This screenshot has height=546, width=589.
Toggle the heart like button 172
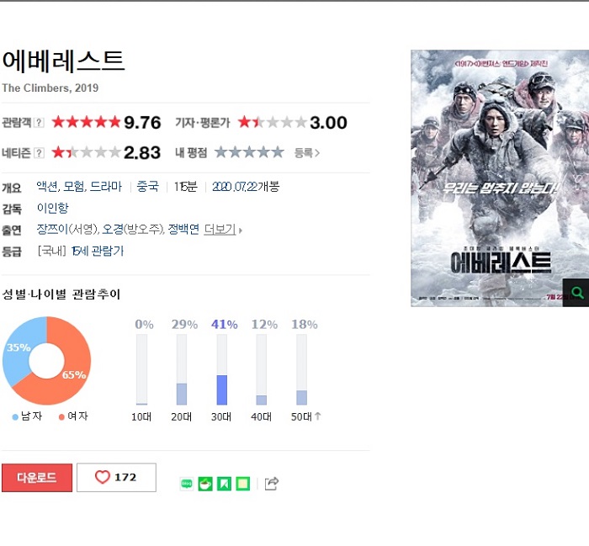click(x=116, y=477)
